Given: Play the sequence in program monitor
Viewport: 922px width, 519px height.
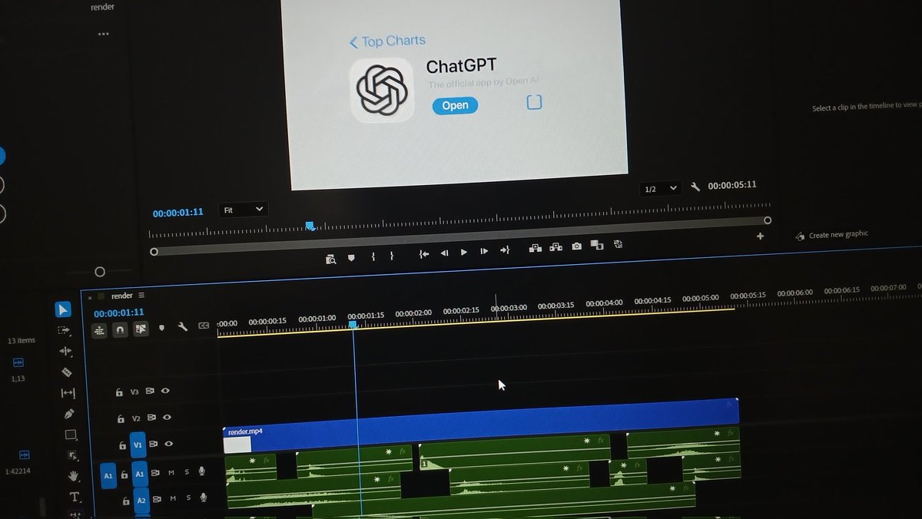Looking at the screenshot, I should click(x=464, y=253).
